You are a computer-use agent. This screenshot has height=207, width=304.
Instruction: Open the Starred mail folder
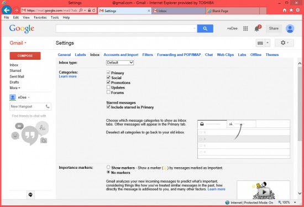coord(15,71)
